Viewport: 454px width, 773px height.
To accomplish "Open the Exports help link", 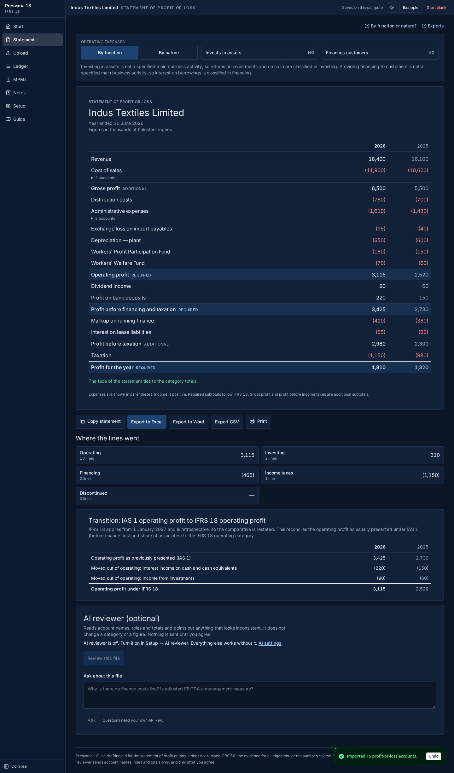I will pyautogui.click(x=433, y=26).
